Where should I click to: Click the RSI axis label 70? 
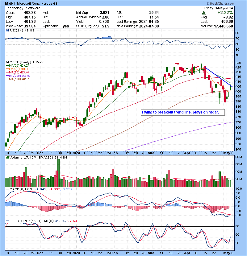[x=237, y=39]
